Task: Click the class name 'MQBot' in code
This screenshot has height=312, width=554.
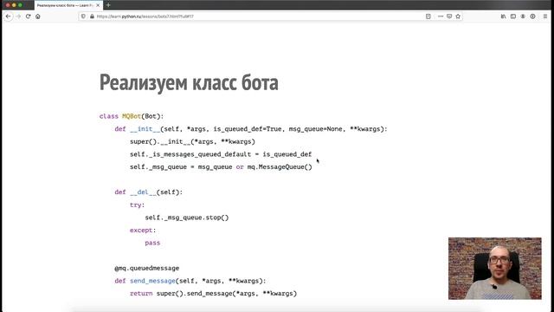Action: 132,116
